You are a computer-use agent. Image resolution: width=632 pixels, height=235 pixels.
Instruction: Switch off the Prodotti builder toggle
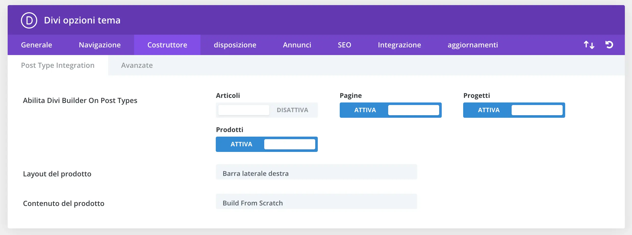pyautogui.click(x=267, y=144)
